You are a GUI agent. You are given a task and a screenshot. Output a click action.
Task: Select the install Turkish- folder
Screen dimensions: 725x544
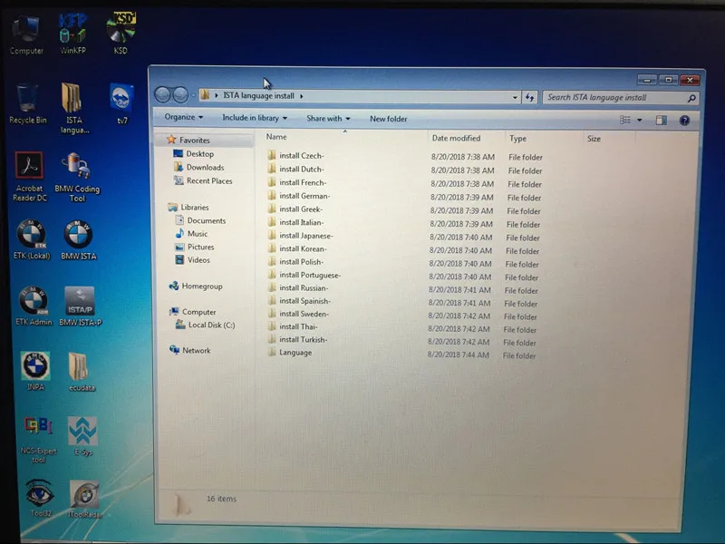click(x=303, y=339)
